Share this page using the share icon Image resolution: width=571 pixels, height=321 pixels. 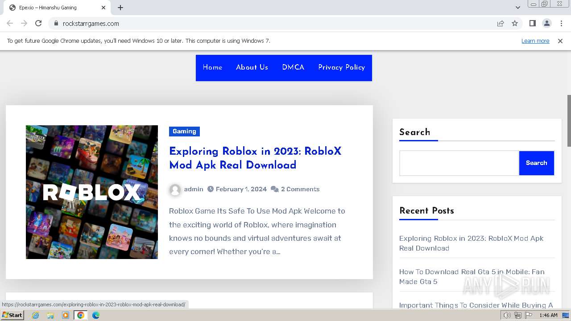[501, 23]
